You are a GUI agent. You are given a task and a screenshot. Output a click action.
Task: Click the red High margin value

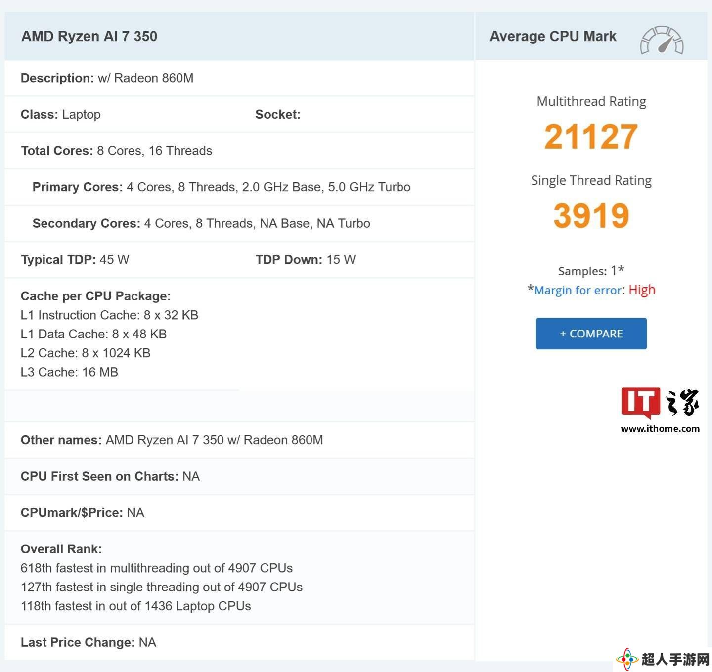pyautogui.click(x=642, y=290)
